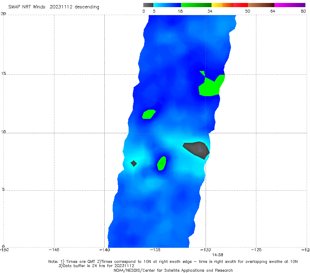Click the brown 50-64 colorbar segment
The width and height of the screenshot is (310, 273).
261,5
